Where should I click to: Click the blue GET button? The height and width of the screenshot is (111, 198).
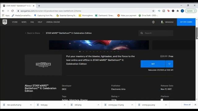[153, 64]
